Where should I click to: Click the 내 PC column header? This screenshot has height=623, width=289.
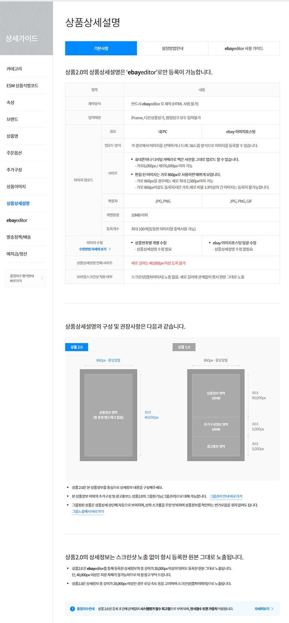pos(163,131)
